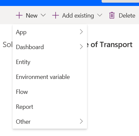This screenshot has width=139, height=136.
Task: Click the New toolbar label
Action: click(x=32, y=16)
